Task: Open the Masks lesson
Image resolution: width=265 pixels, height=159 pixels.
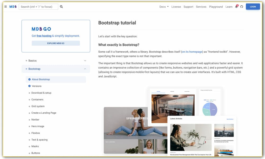Action: 35,146
